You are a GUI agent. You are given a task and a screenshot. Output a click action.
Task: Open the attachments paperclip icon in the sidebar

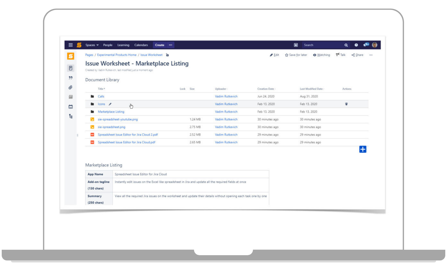71,87
